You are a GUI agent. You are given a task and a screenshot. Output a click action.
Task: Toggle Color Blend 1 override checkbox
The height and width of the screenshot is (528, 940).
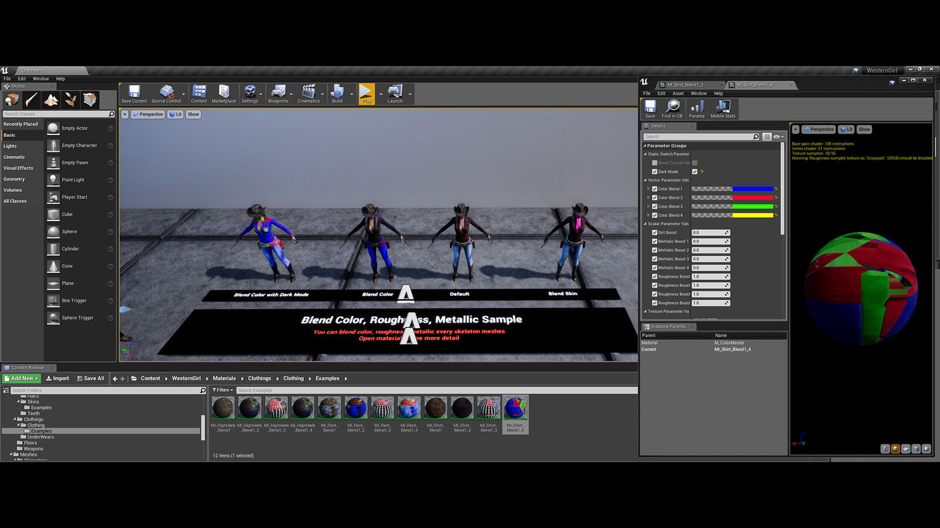pos(654,189)
